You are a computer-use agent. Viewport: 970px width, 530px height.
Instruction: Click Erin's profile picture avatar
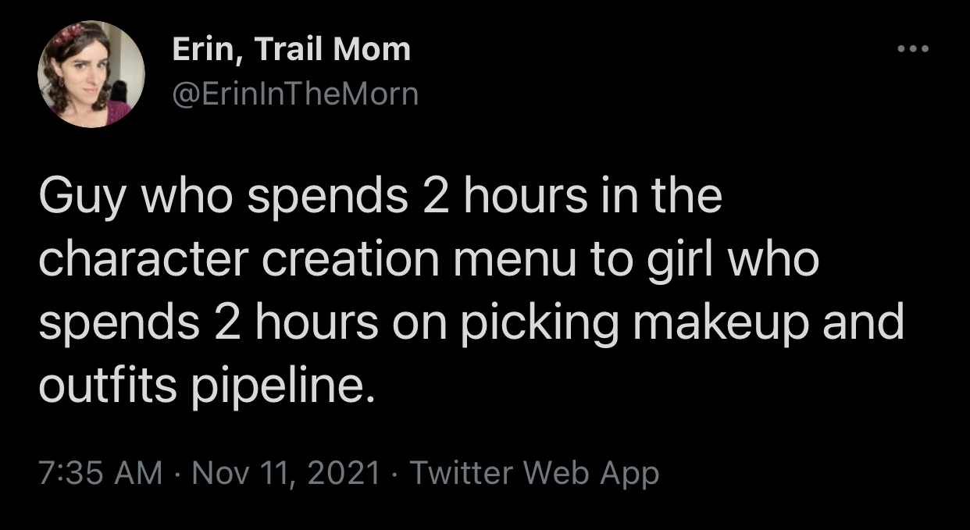(91, 75)
